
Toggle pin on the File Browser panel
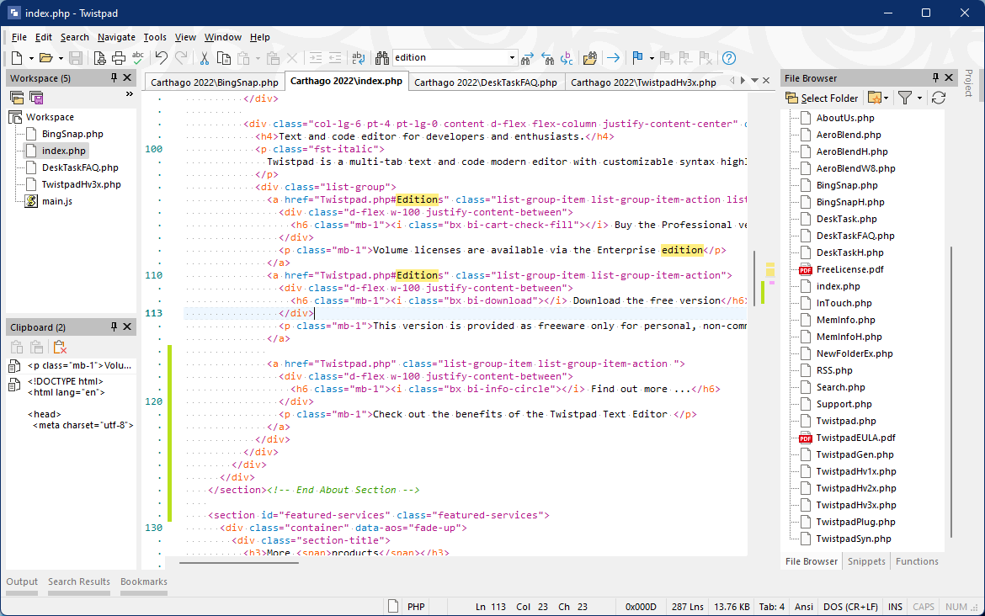pos(935,78)
